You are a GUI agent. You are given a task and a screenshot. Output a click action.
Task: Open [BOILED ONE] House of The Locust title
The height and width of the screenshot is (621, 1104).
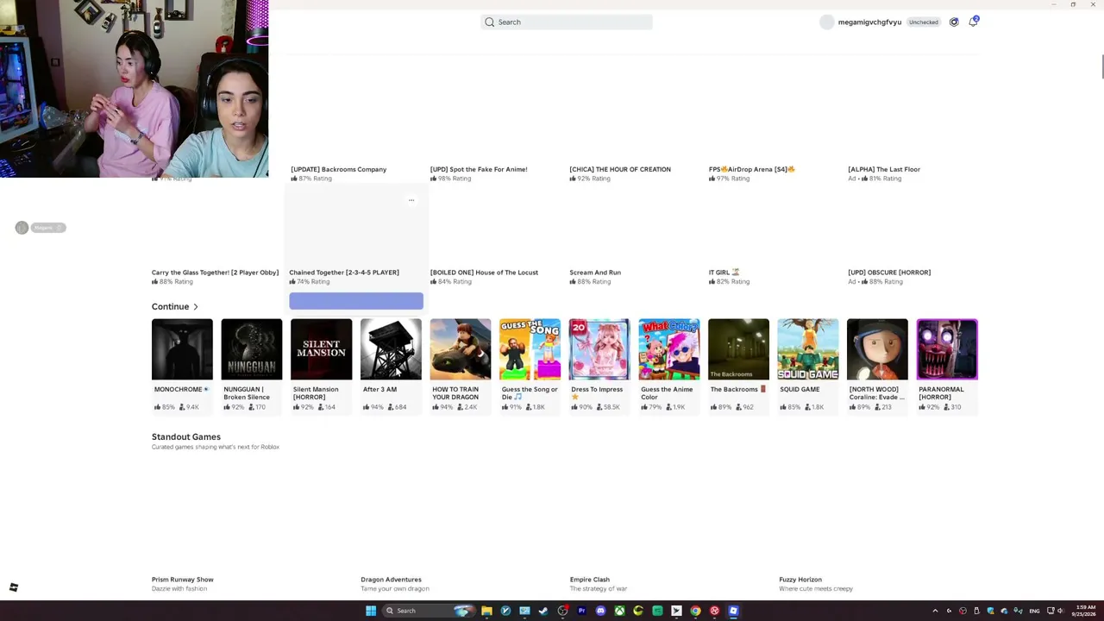click(x=484, y=273)
